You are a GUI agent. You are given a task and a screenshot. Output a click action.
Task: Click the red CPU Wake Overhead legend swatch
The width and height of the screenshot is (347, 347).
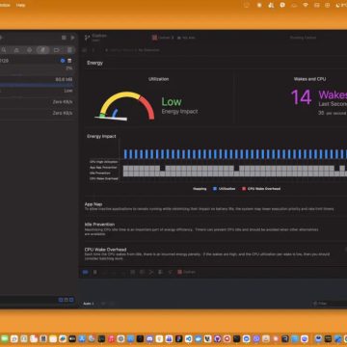tap(244, 189)
